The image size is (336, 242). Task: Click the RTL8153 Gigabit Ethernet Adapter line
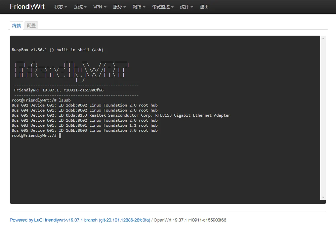point(121,115)
